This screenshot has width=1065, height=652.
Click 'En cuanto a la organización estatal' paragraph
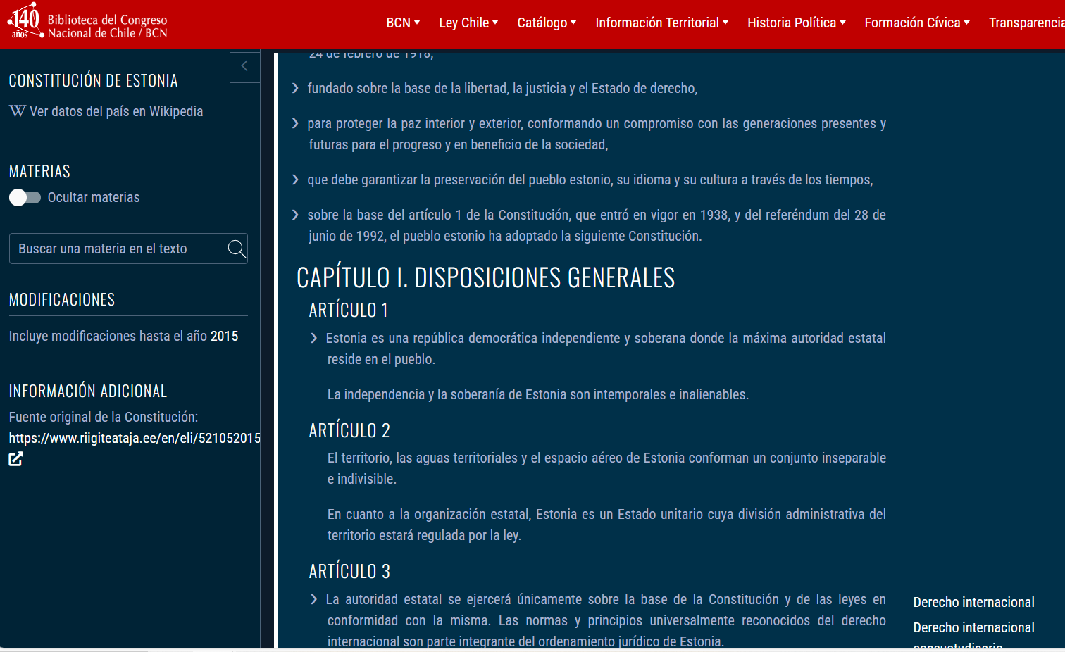[606, 525]
